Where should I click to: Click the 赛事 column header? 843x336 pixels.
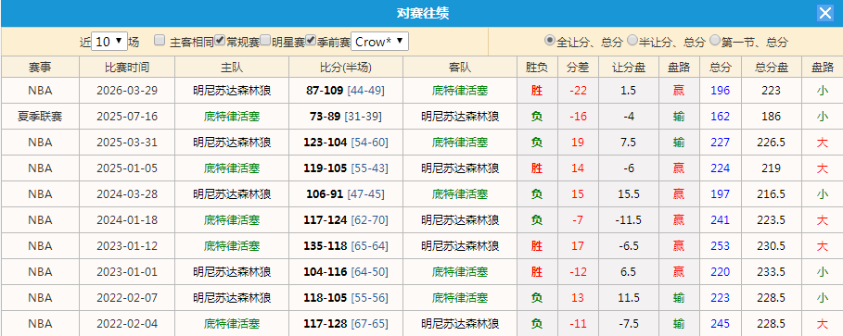pyautogui.click(x=40, y=67)
